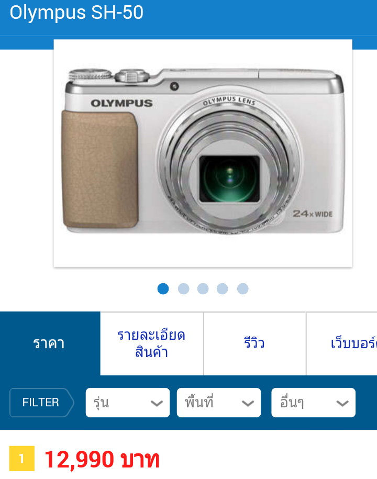The height and width of the screenshot is (479, 377).
Task: Click the yellow rank 1 badge
Action: pyautogui.click(x=21, y=458)
